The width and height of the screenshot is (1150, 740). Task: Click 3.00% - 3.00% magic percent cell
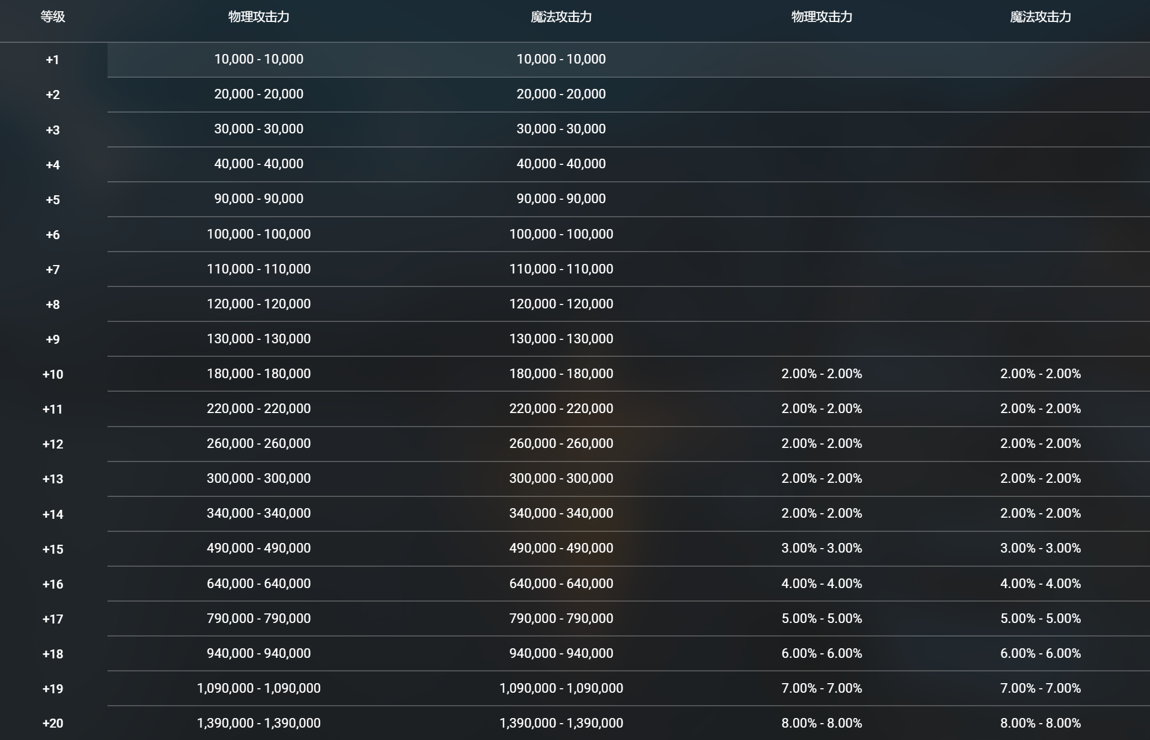(1040, 548)
